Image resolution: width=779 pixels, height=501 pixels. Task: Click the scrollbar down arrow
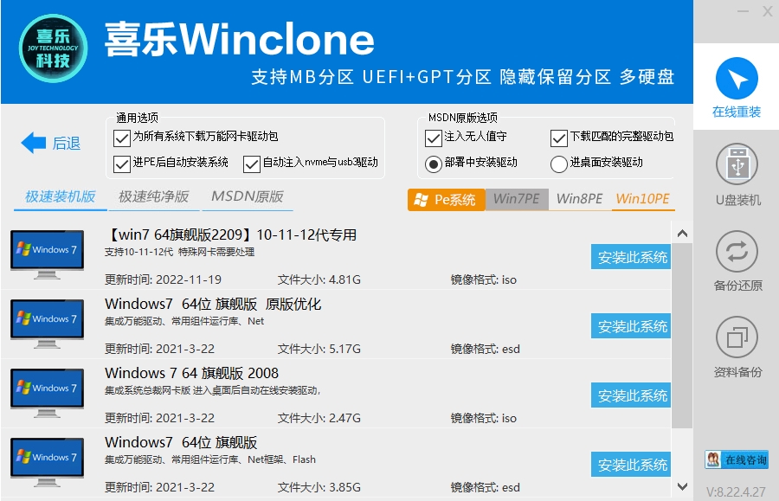click(x=683, y=486)
